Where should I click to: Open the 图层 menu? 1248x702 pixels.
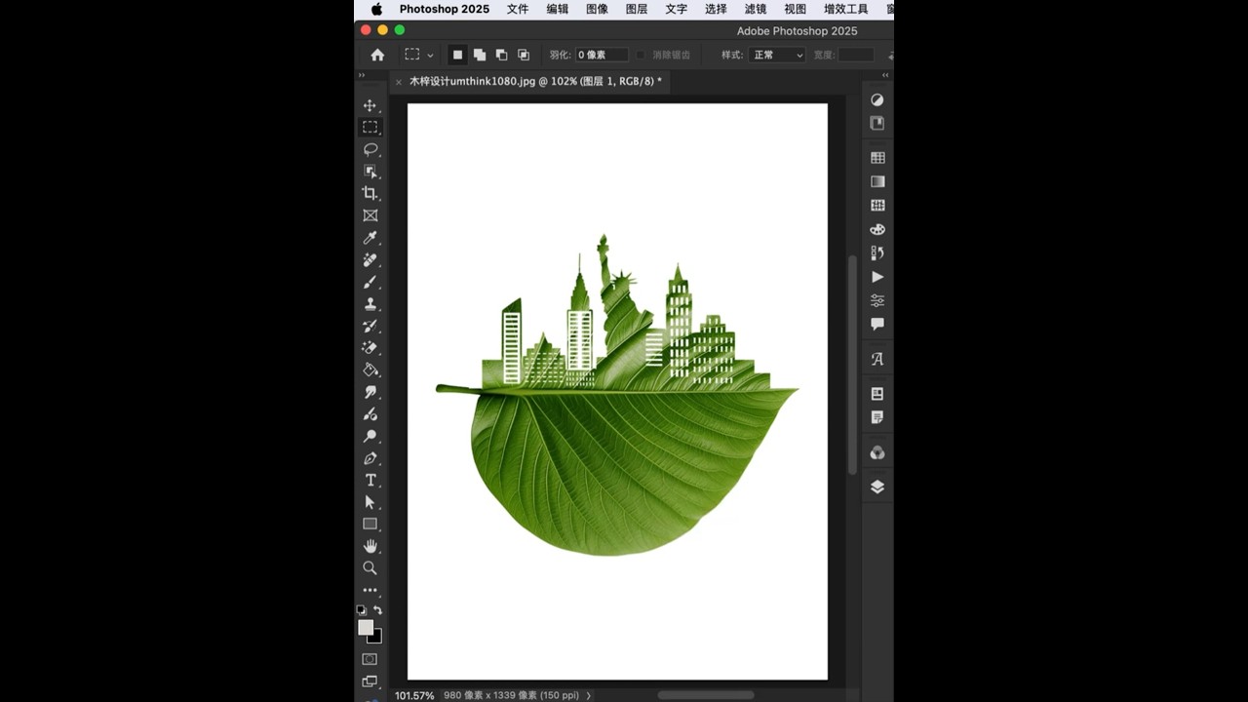[637, 9]
